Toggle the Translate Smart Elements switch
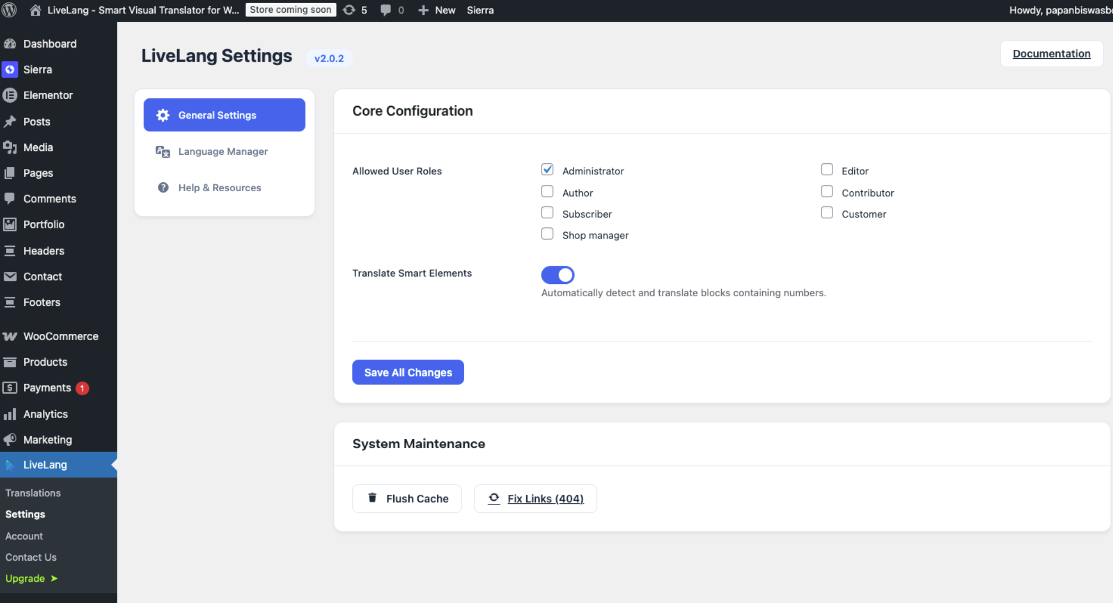 558,275
